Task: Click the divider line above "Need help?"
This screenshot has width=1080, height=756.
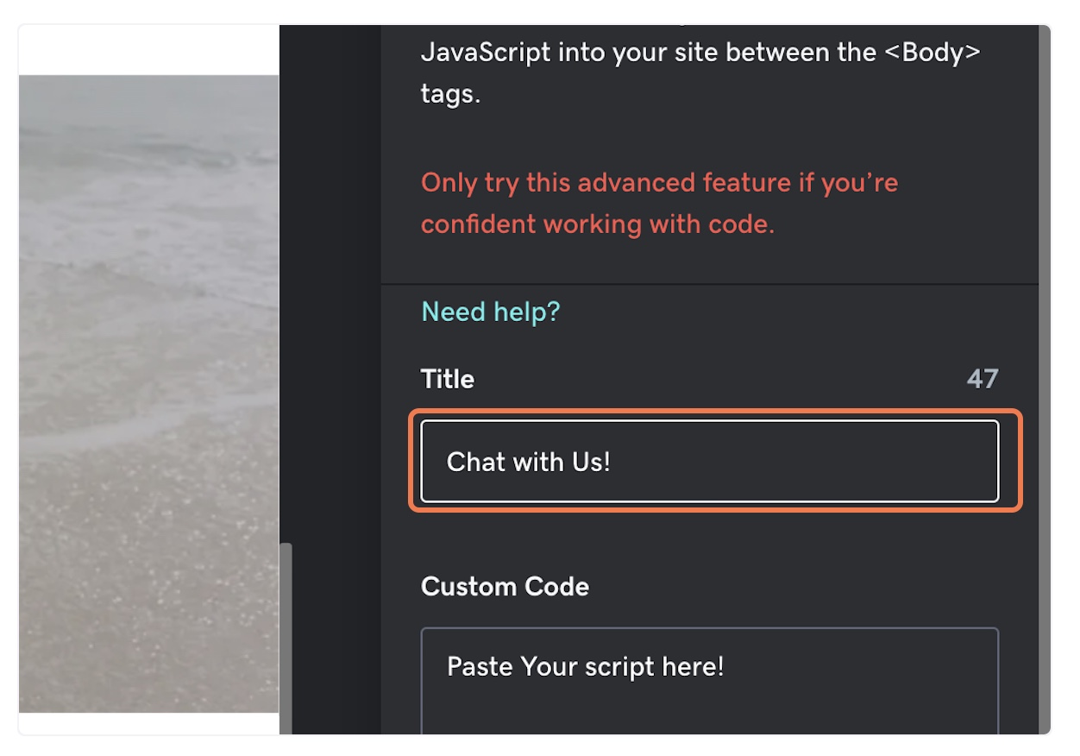Action: tap(709, 284)
